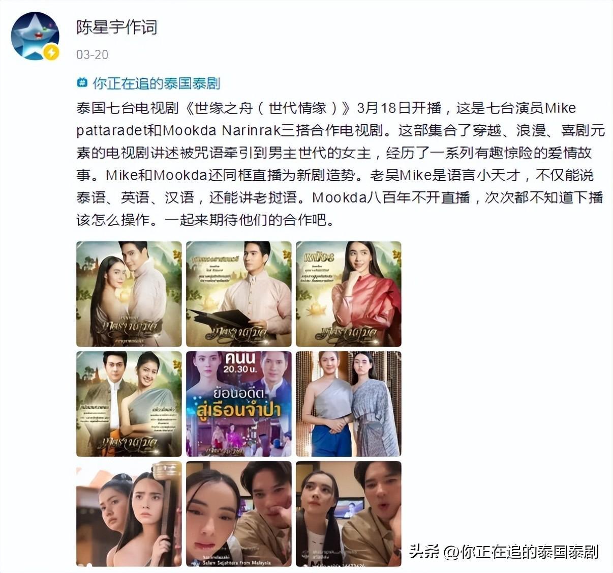The image size is (613, 573).
Task: Click the yellow lightning verification badge
Action: 51,52
